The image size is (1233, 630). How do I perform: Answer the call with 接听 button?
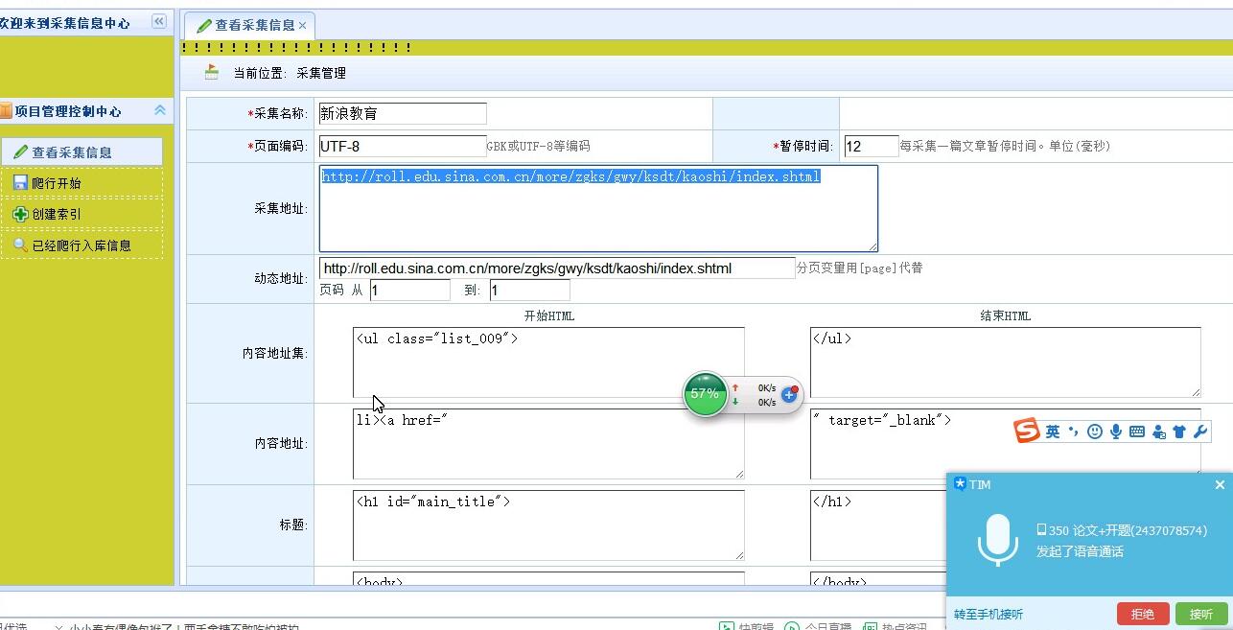tap(1200, 614)
